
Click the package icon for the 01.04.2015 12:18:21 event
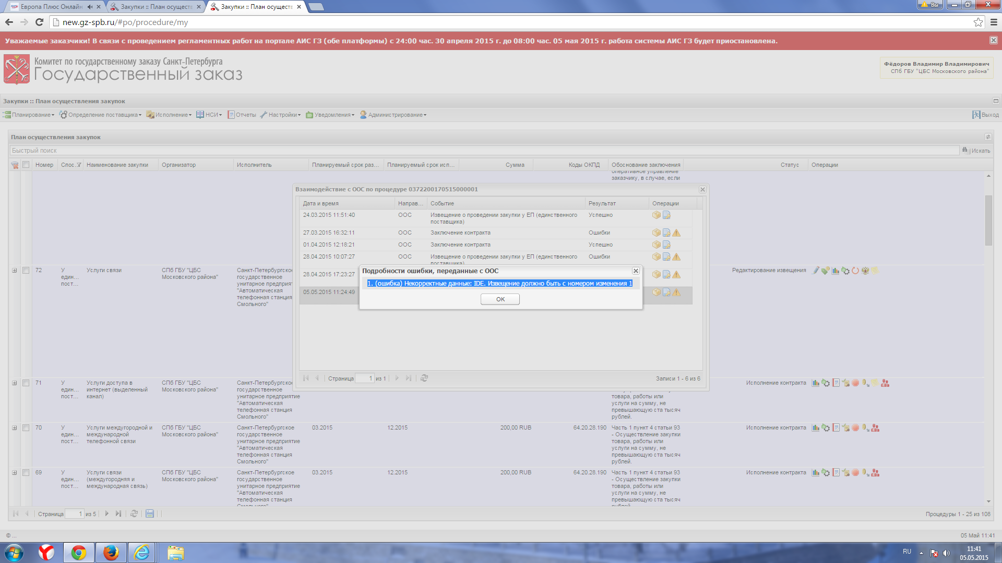pos(657,245)
